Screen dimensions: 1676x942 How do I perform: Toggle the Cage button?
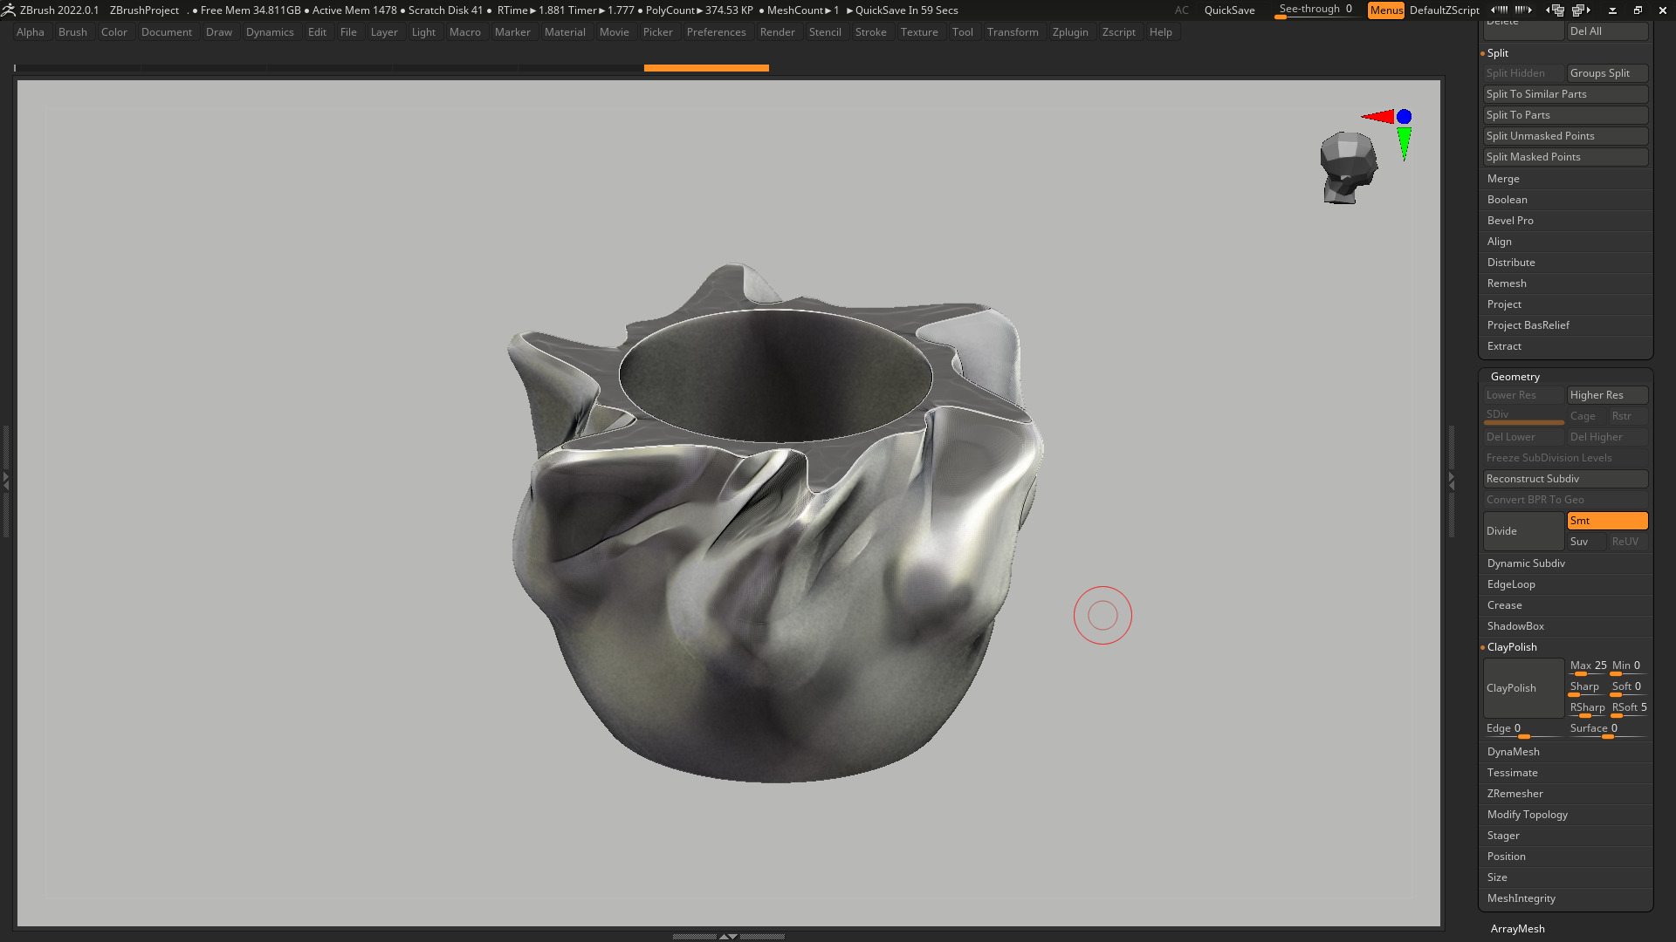click(1587, 416)
